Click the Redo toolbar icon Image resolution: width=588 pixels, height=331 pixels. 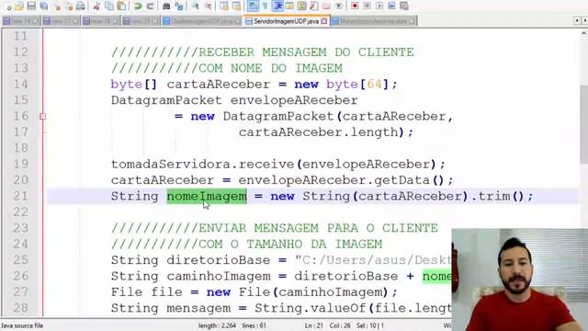(x=150, y=6)
